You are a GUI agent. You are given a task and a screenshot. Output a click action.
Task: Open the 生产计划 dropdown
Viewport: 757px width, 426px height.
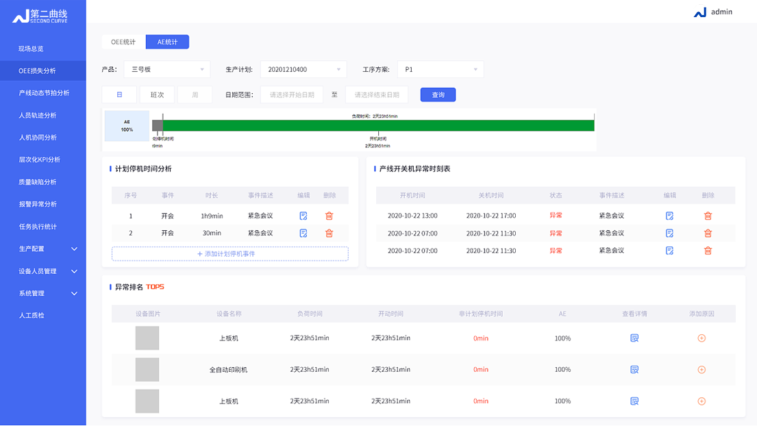303,69
